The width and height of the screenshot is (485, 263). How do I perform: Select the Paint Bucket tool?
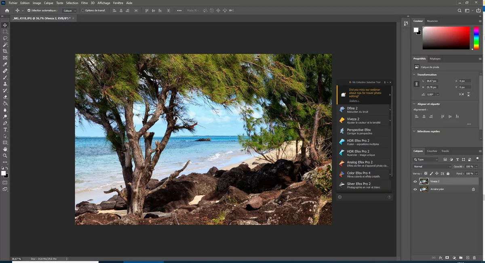pyautogui.click(x=5, y=103)
